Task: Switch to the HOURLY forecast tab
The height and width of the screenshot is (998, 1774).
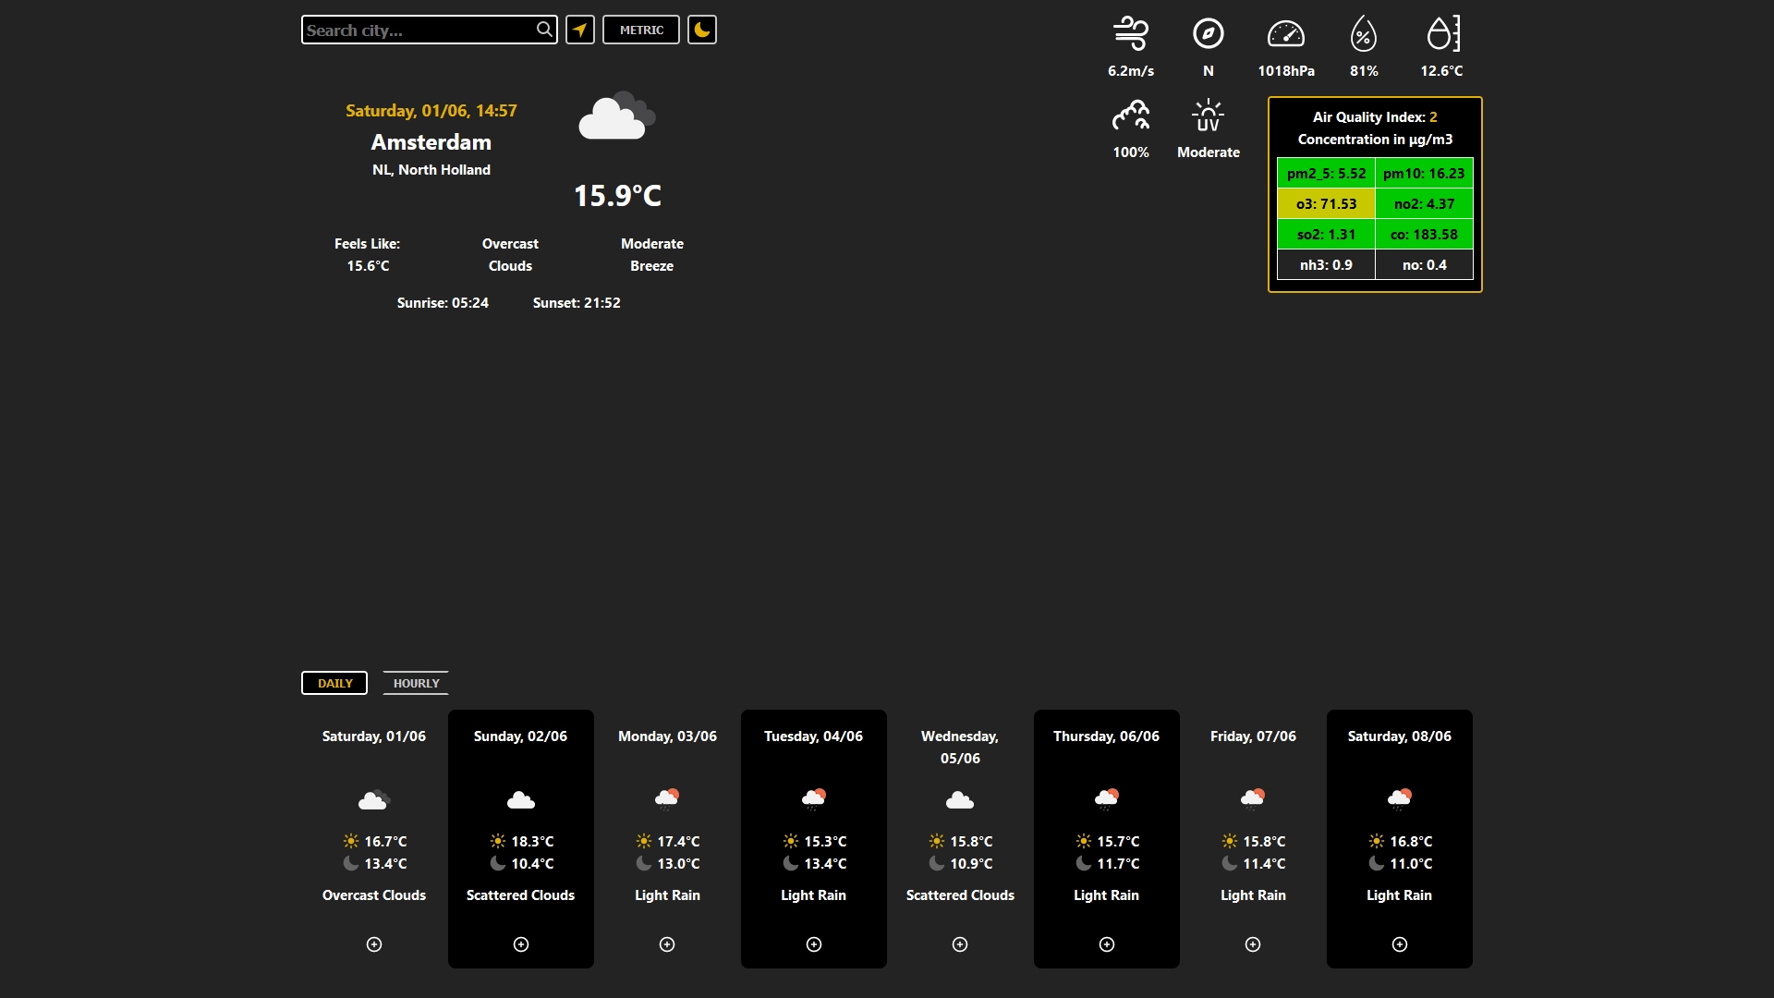Action: 416,683
